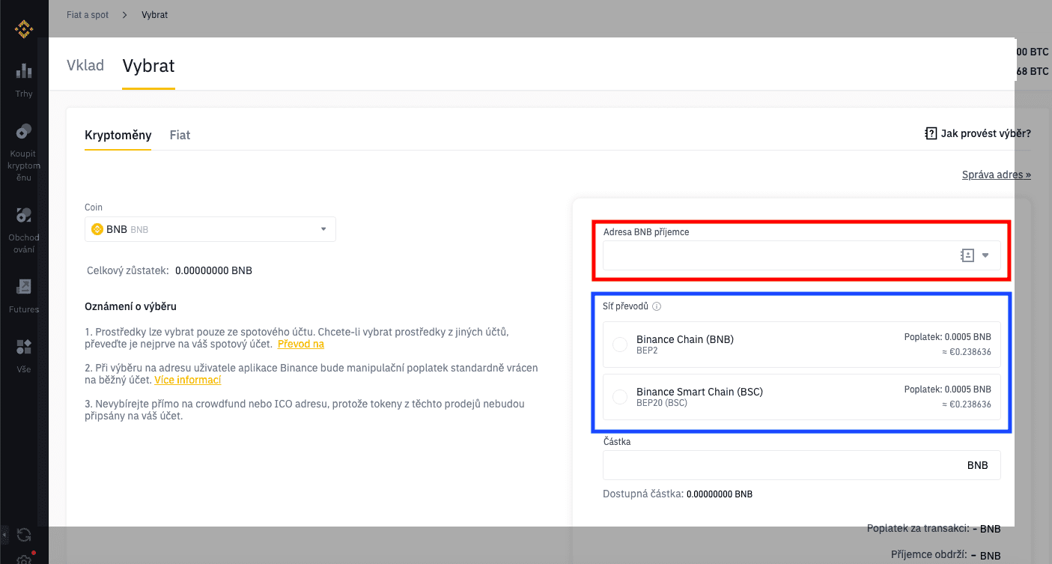The width and height of the screenshot is (1052, 564).
Task: Focus the Částka amount input field
Action: click(x=802, y=465)
